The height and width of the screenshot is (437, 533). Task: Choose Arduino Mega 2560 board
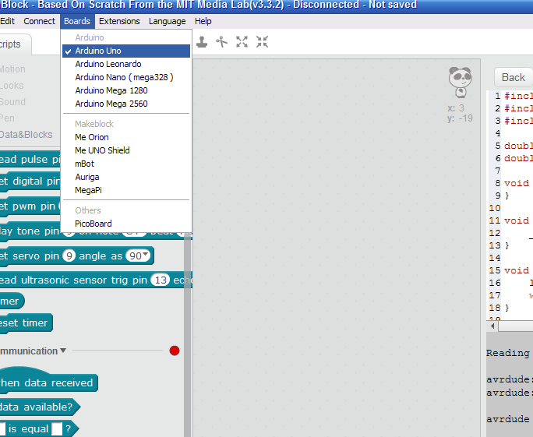[126, 104]
